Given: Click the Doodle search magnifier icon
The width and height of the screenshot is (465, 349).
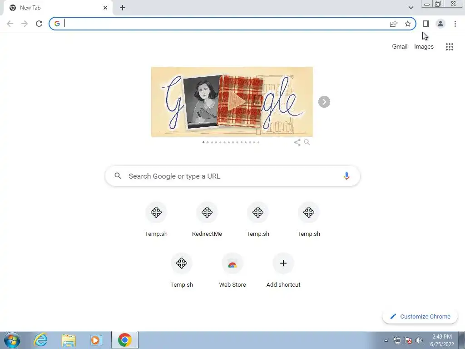Looking at the screenshot, I should pos(307,142).
